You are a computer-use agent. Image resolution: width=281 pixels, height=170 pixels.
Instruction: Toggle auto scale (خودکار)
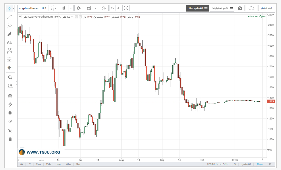coord(260,164)
